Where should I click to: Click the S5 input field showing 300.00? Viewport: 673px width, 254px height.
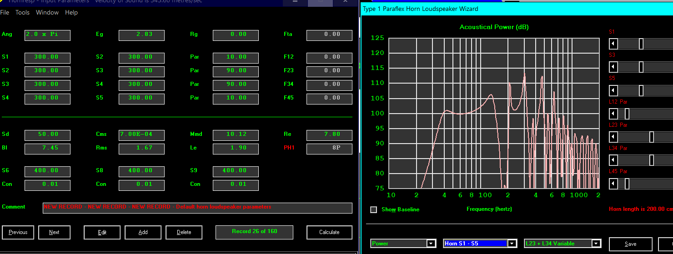[141, 99]
